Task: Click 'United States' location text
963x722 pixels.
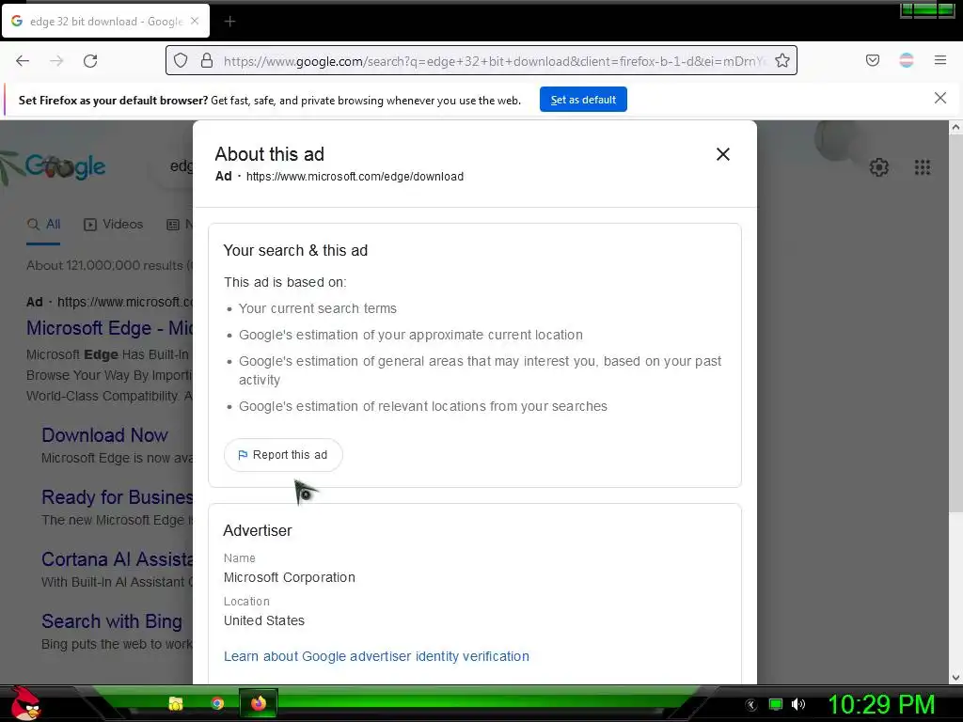Action: 264,620
